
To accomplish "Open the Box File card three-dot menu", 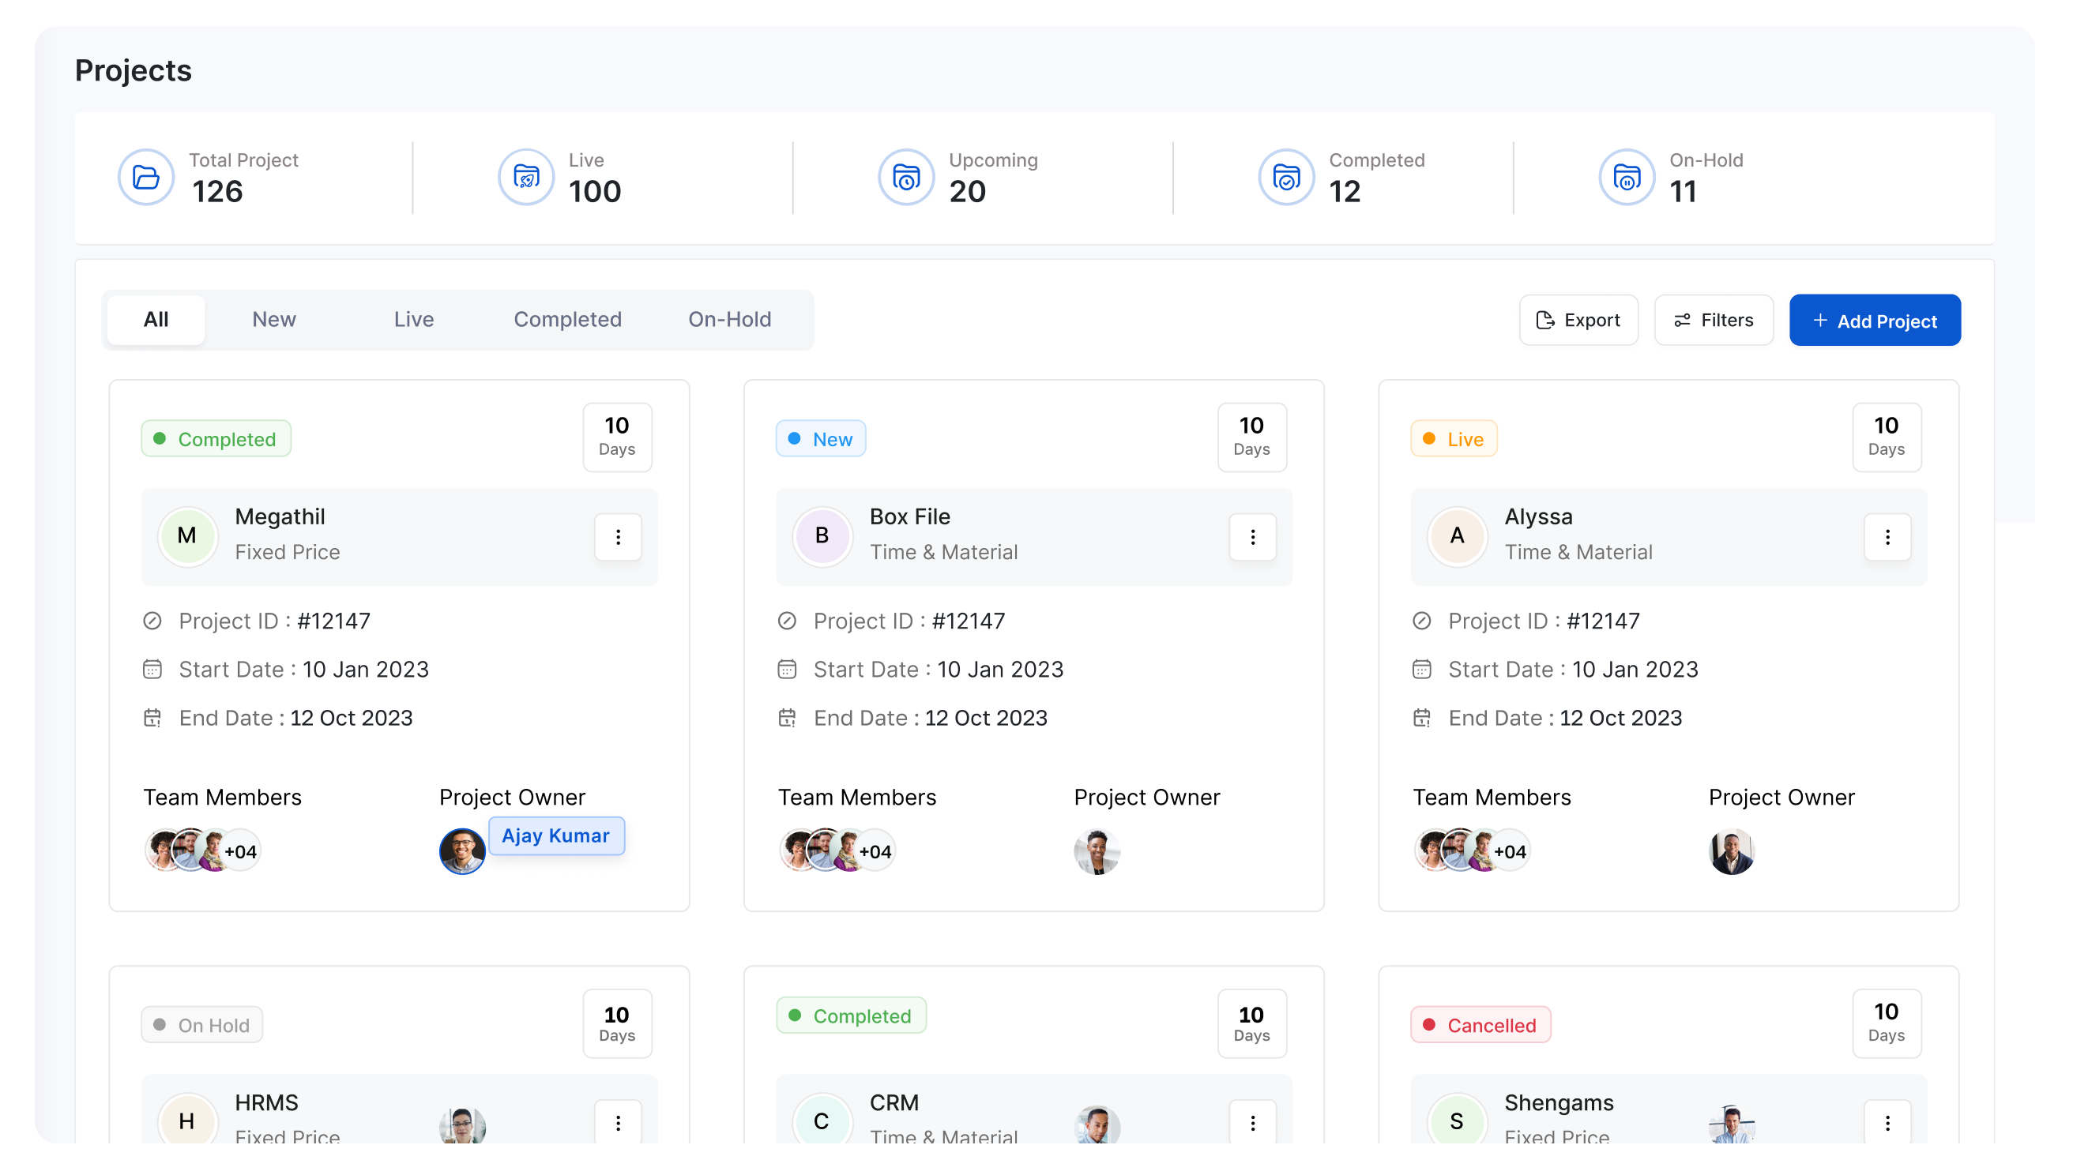I will (x=1253, y=537).
